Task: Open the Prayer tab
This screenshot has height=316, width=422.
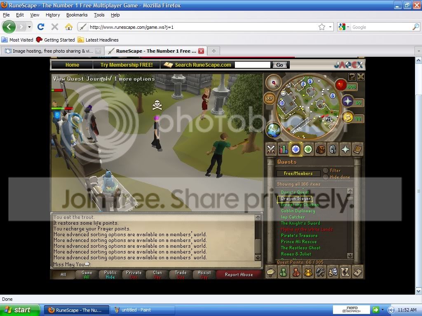Action: tap(345, 149)
